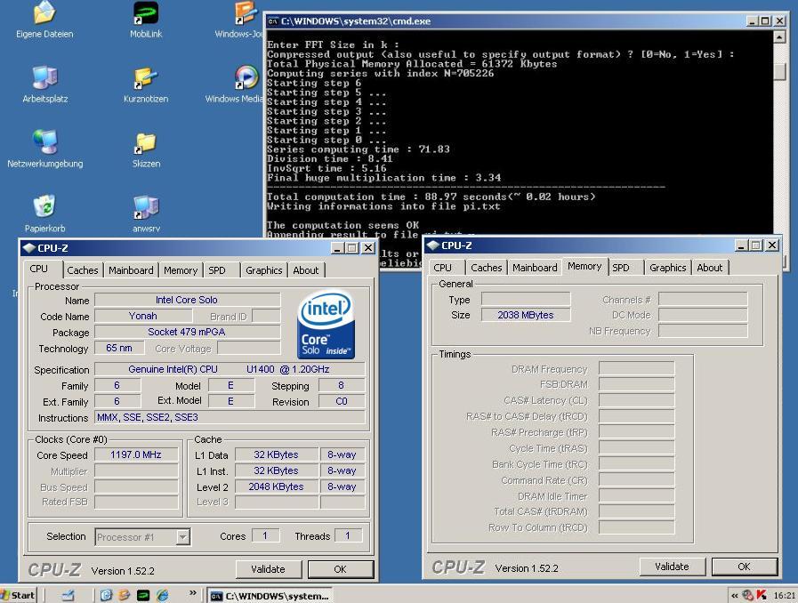Open the Processor #1 selection dropdown

(x=182, y=537)
